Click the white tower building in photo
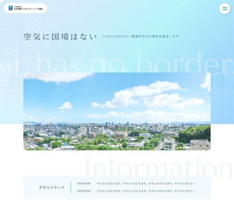The width and height of the screenshot is (234, 215). pyautogui.click(x=169, y=144)
